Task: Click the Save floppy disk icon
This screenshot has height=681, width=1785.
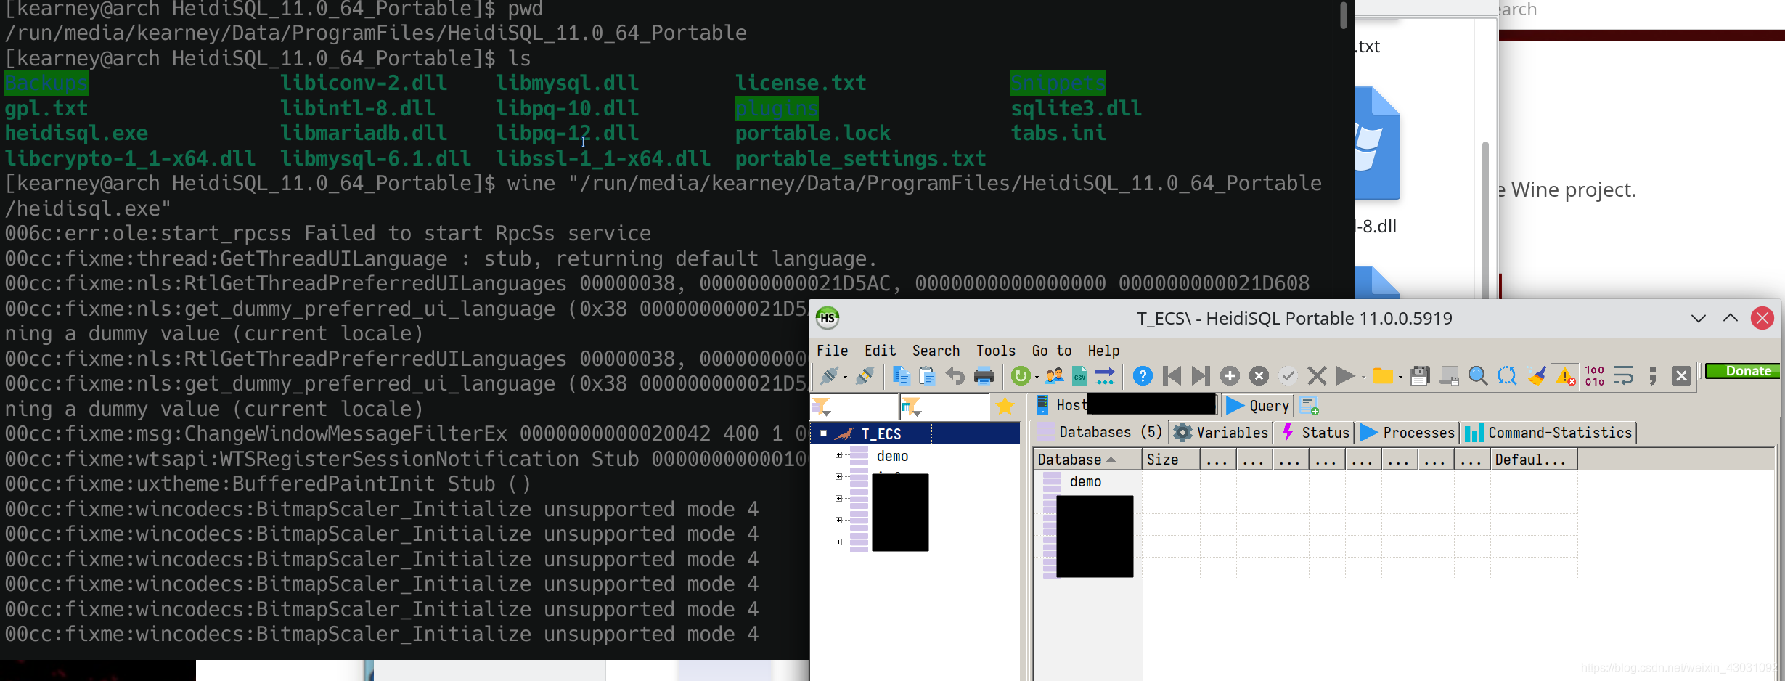Action: point(1420,375)
